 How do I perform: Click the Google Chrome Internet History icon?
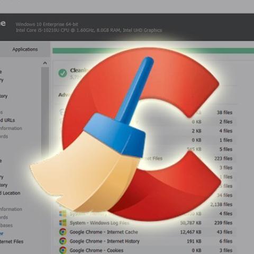click(63, 241)
